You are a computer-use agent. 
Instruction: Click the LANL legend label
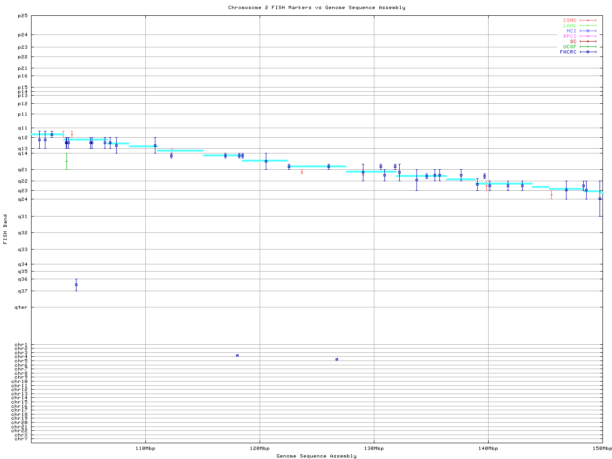(x=569, y=26)
